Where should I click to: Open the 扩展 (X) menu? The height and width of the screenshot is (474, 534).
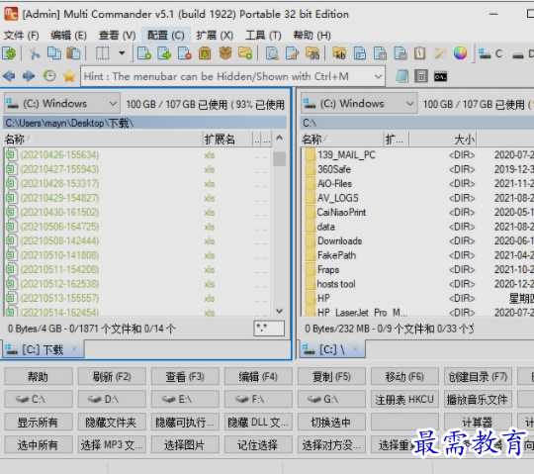(215, 35)
